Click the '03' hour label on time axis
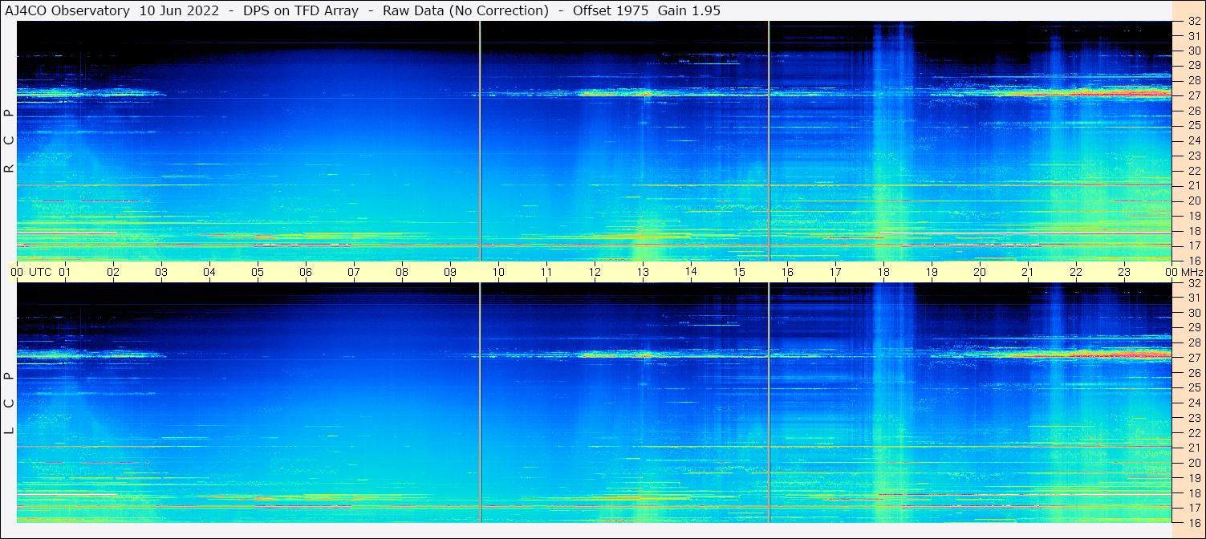This screenshot has width=1206, height=539. point(161,272)
